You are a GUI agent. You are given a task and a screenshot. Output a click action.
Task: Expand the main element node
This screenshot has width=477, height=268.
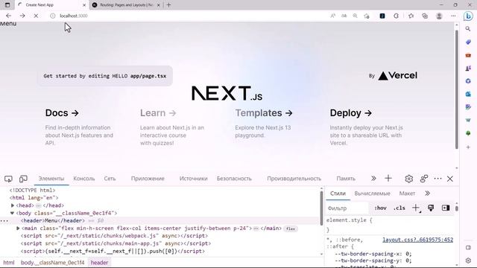pyautogui.click(x=18, y=229)
